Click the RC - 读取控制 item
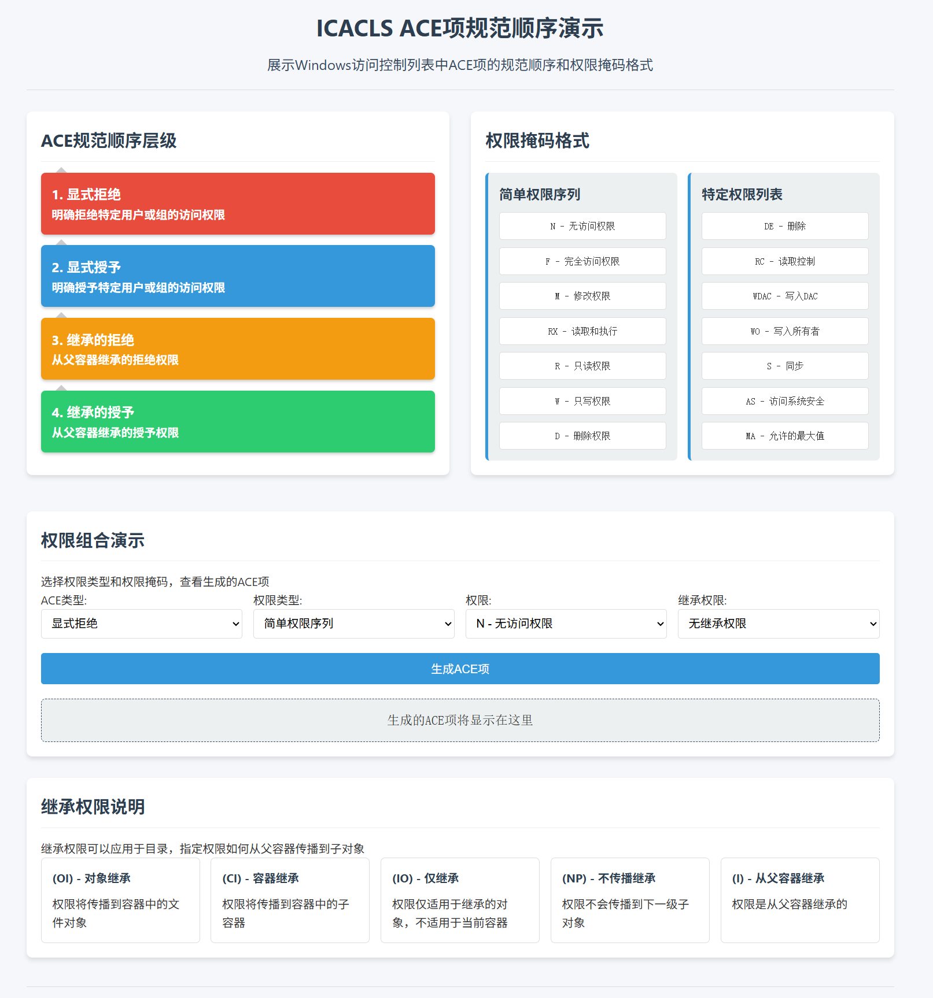This screenshot has width=933, height=998. tap(785, 261)
